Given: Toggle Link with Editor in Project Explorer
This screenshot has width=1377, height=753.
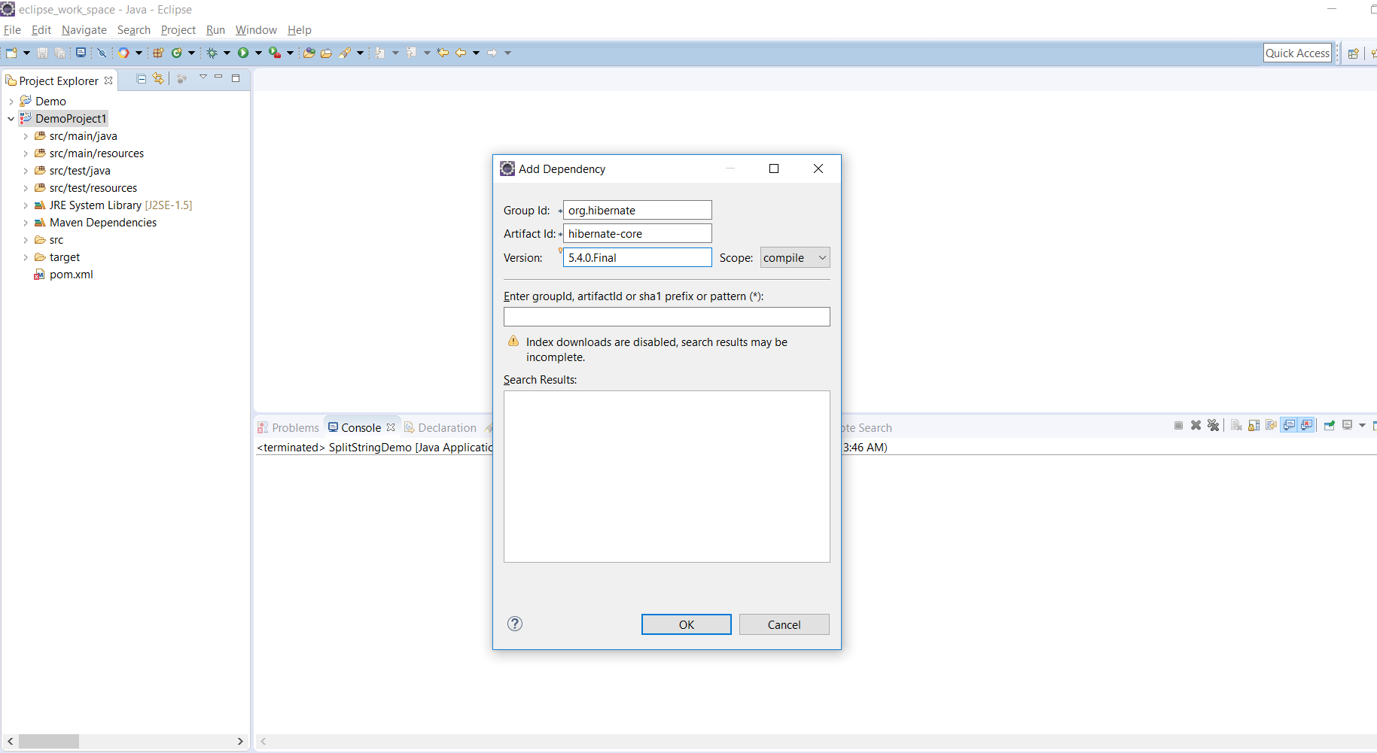Looking at the screenshot, I should click(158, 79).
